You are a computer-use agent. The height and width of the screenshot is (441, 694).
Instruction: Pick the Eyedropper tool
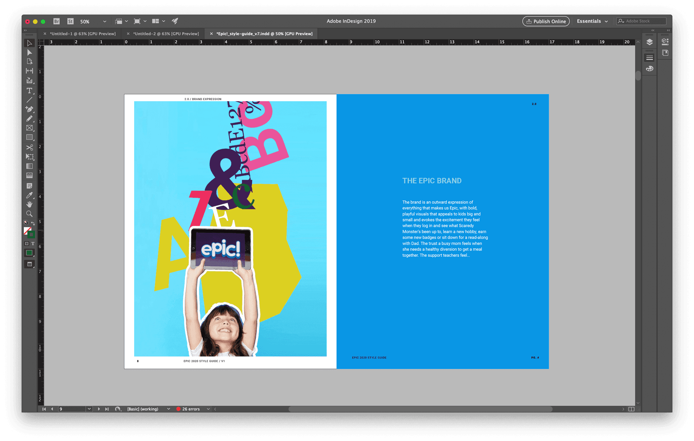[30, 195]
